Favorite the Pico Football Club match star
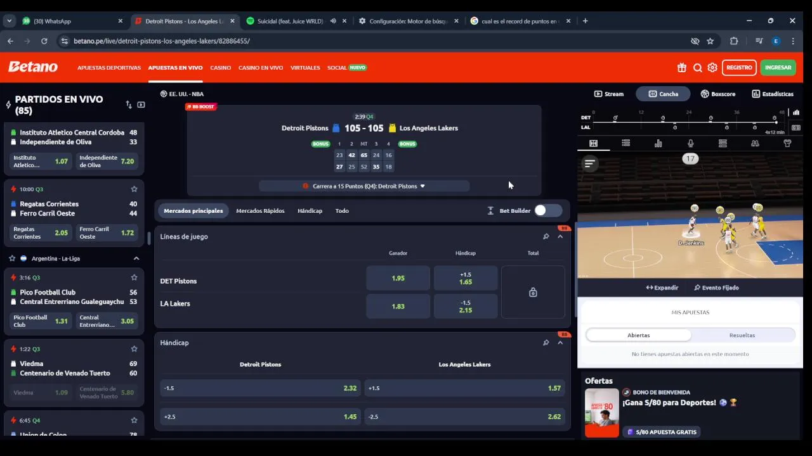 134,277
